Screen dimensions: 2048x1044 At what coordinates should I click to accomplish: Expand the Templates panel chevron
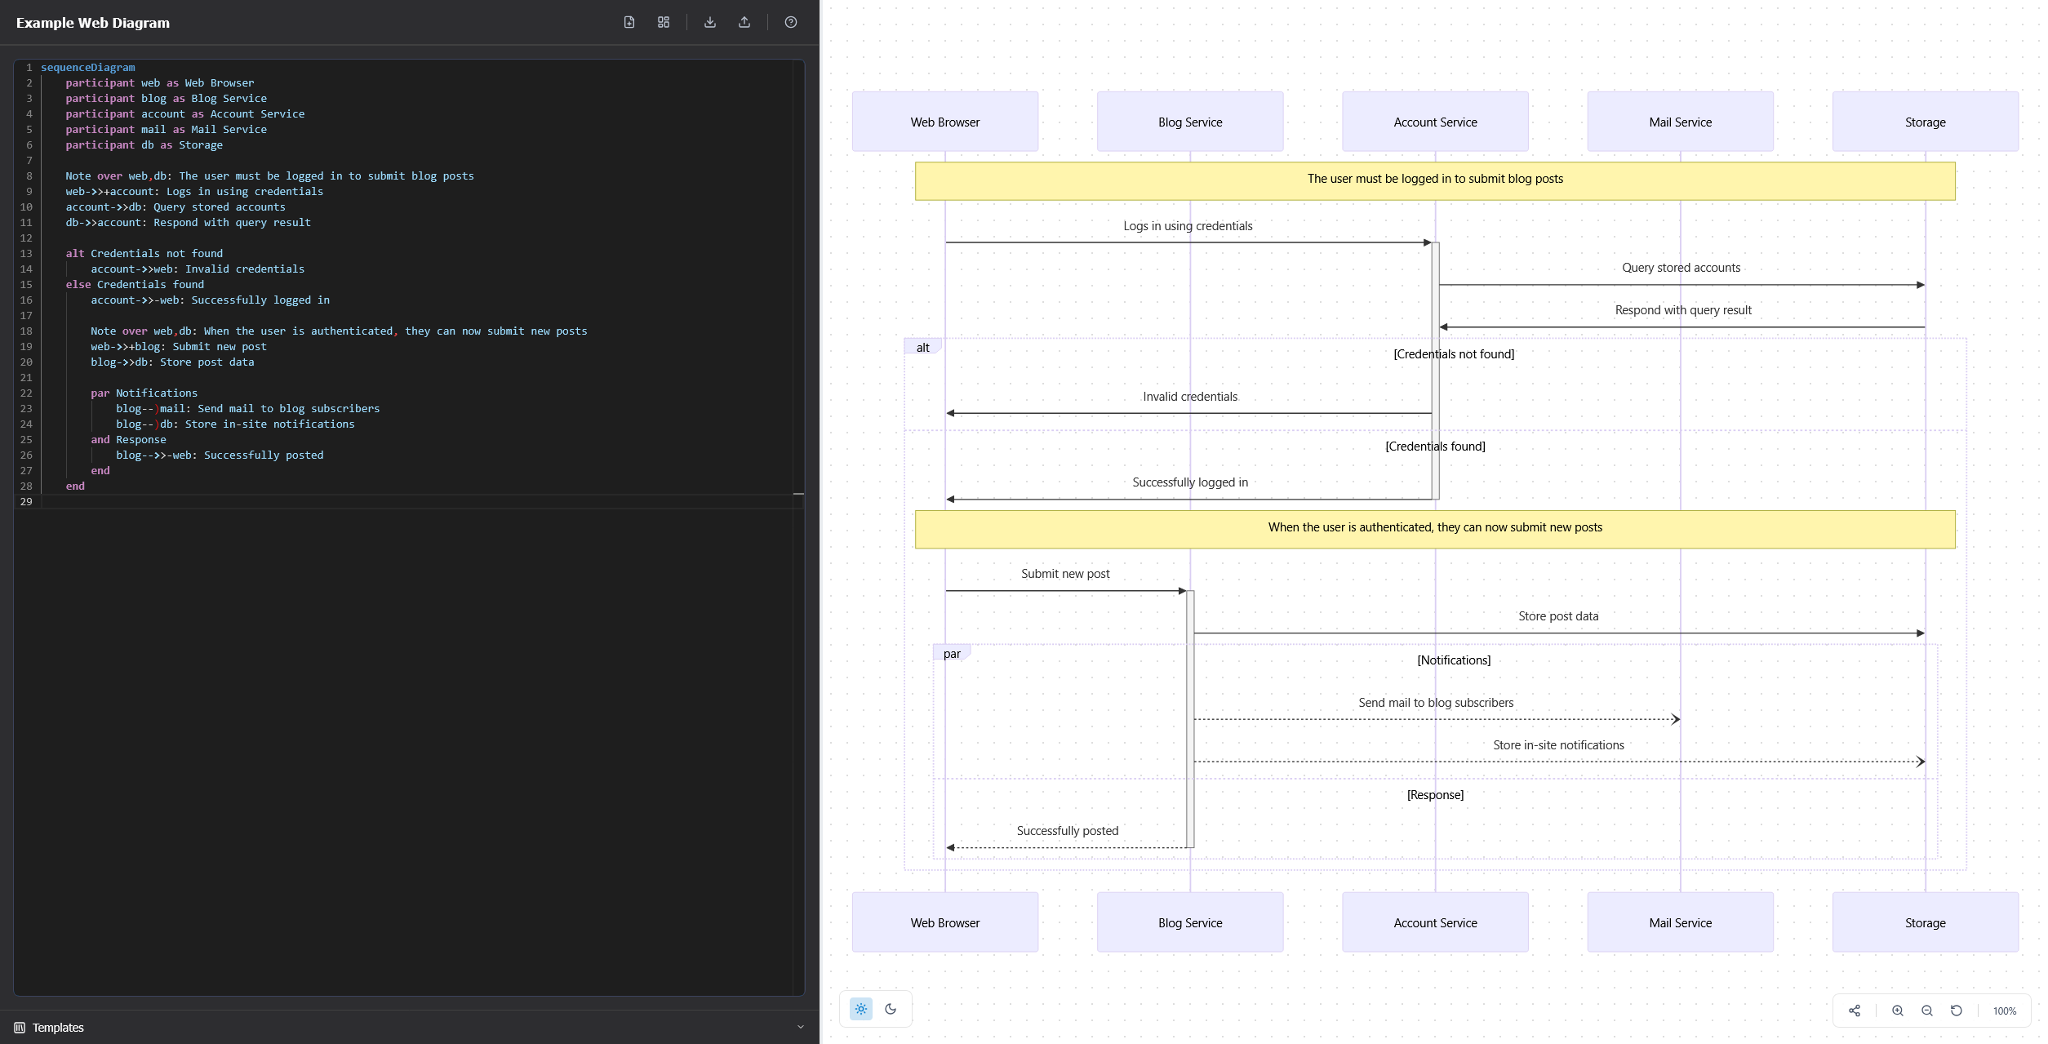pos(801,1027)
